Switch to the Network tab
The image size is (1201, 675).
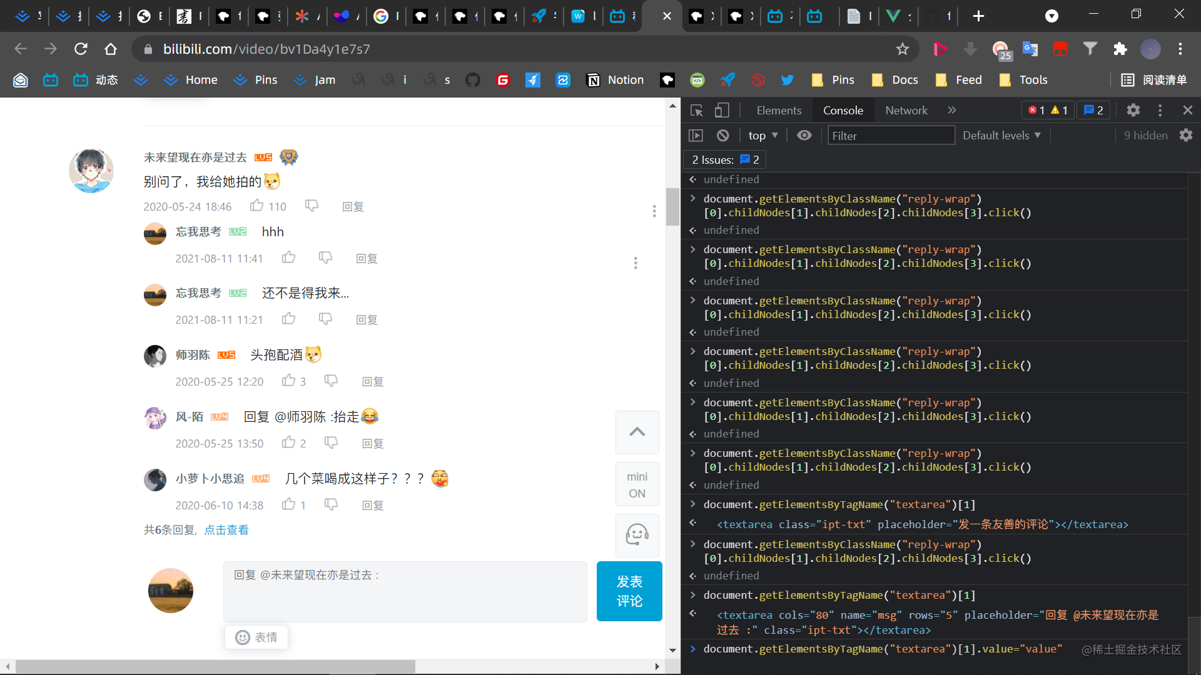pyautogui.click(x=906, y=111)
